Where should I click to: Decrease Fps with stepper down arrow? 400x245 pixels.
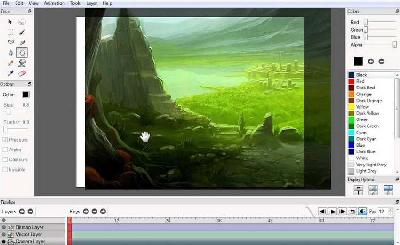coord(390,213)
